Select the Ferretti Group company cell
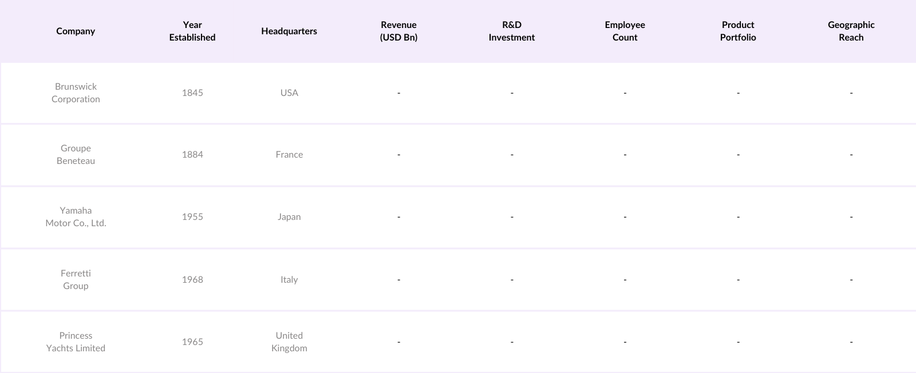This screenshot has height=373, width=916. coord(76,279)
